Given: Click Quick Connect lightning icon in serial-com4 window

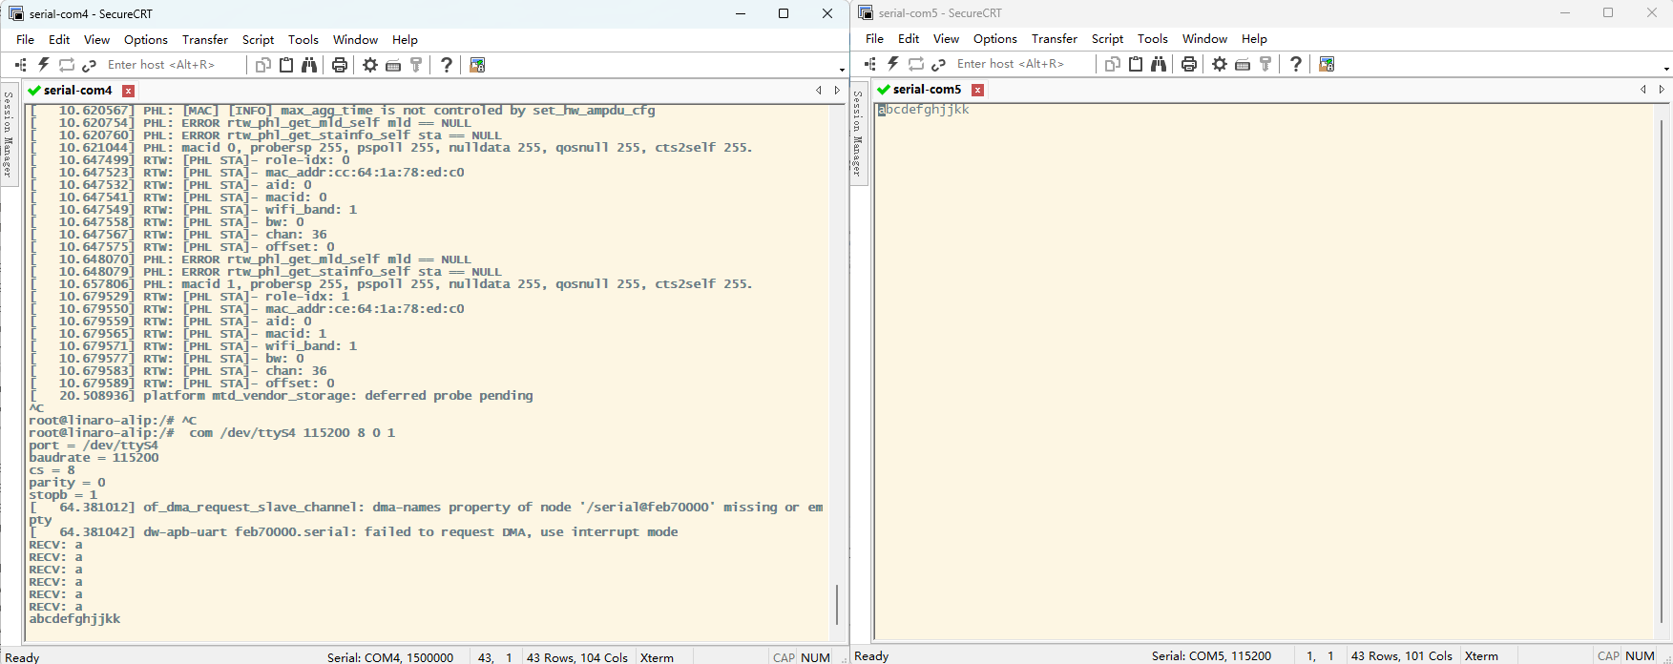Looking at the screenshot, I should [x=44, y=65].
